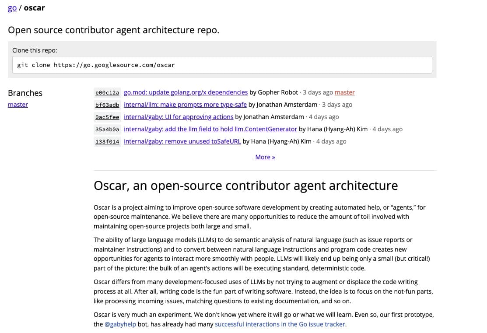Open commit hash 0ac5fee
This screenshot has width=487, height=333.
(x=107, y=117)
